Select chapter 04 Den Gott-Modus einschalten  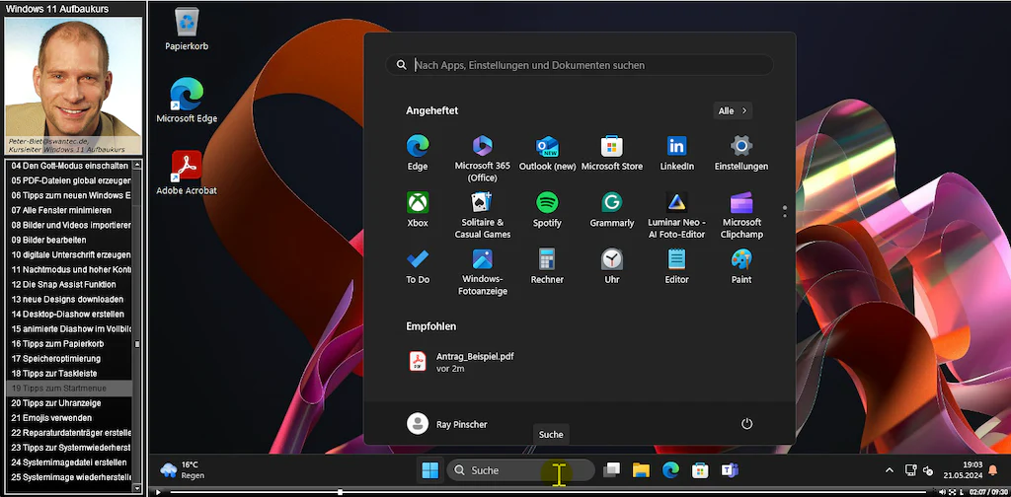[x=68, y=166]
